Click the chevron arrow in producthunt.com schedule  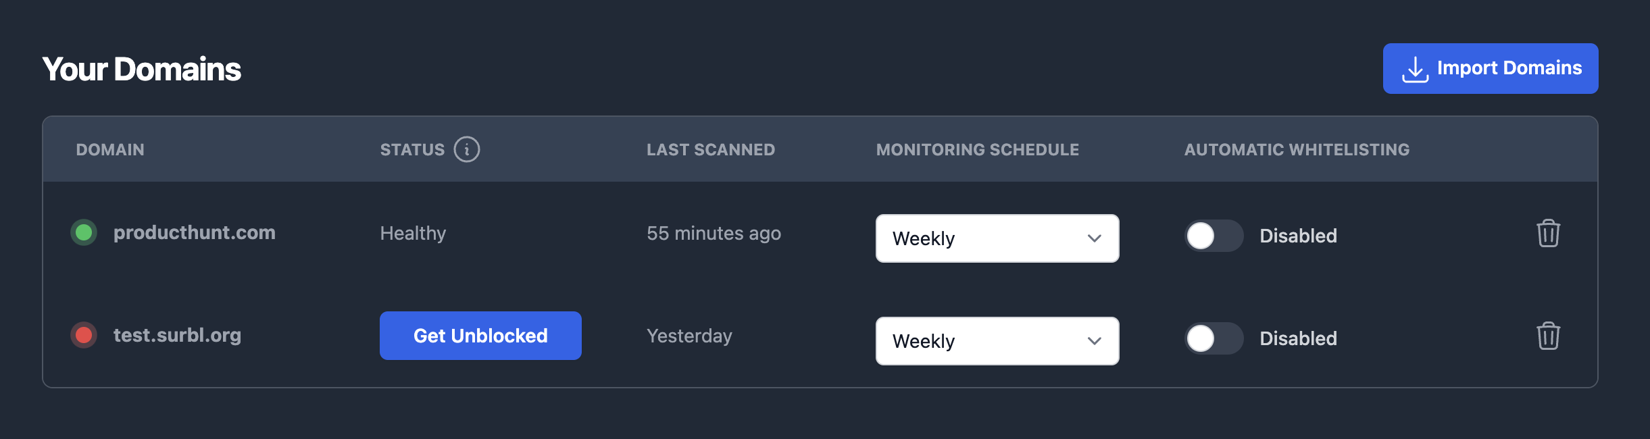pyautogui.click(x=1095, y=238)
